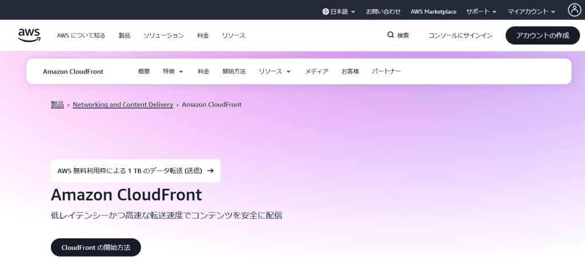Open the 製品 main menu
This screenshot has width=585, height=268.
[x=124, y=35]
